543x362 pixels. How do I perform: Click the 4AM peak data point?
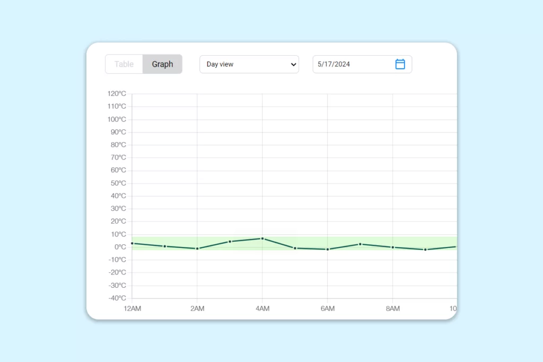coord(262,239)
